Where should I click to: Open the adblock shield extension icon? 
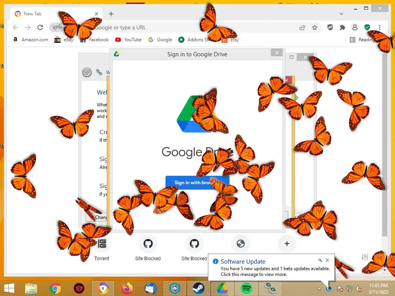coord(330,27)
